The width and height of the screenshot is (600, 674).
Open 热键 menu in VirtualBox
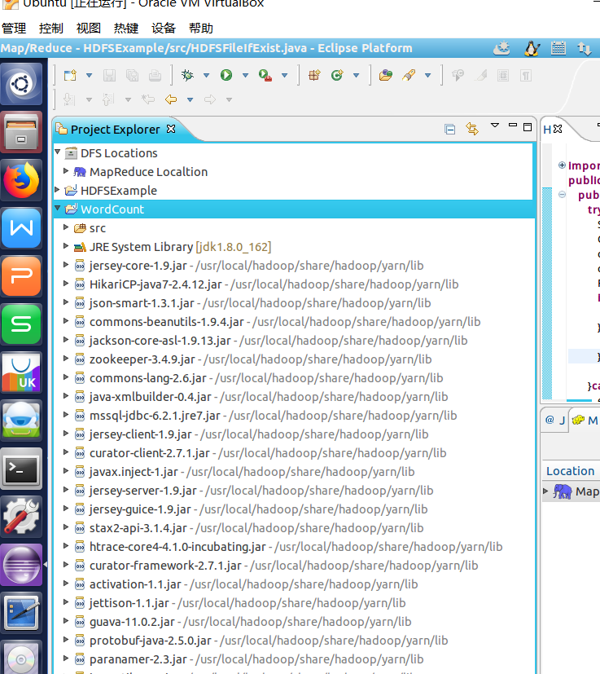pyautogui.click(x=126, y=29)
